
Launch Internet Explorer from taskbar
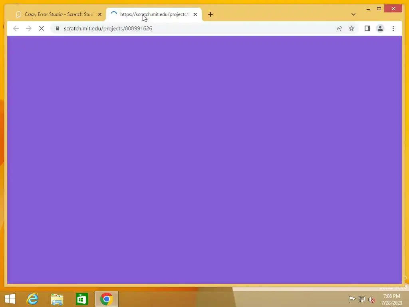33,299
